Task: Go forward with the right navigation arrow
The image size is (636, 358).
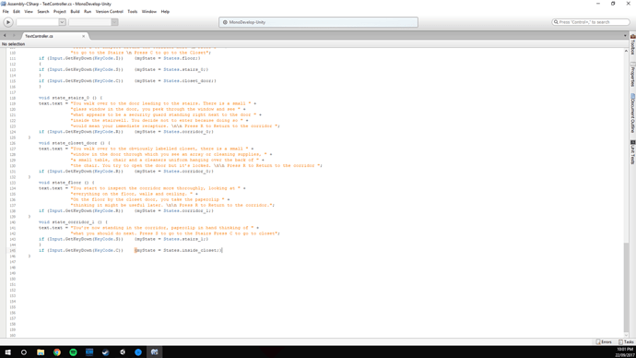Action: [14, 36]
